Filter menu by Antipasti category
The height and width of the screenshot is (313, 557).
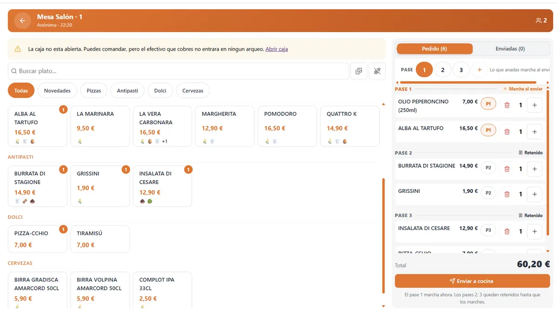tap(128, 91)
